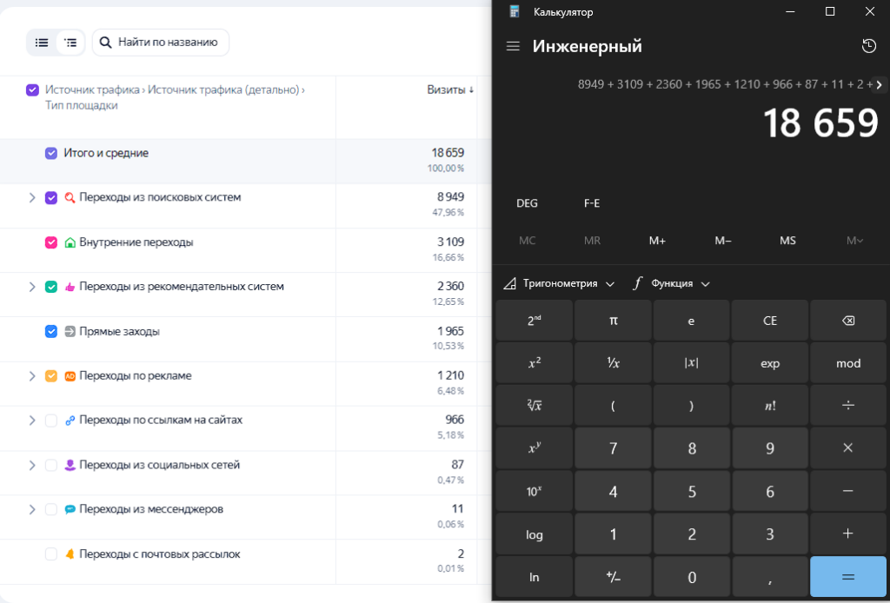Toggle the DEG angle unit button

pyautogui.click(x=528, y=203)
